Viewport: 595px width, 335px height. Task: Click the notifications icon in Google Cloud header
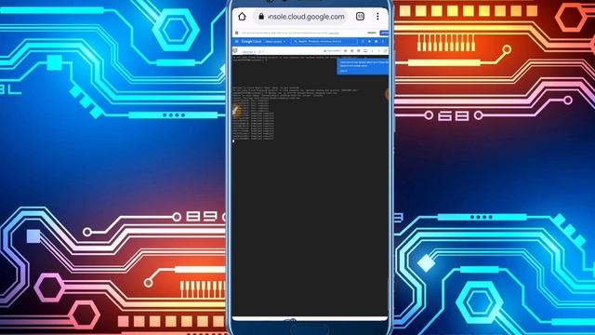click(369, 41)
